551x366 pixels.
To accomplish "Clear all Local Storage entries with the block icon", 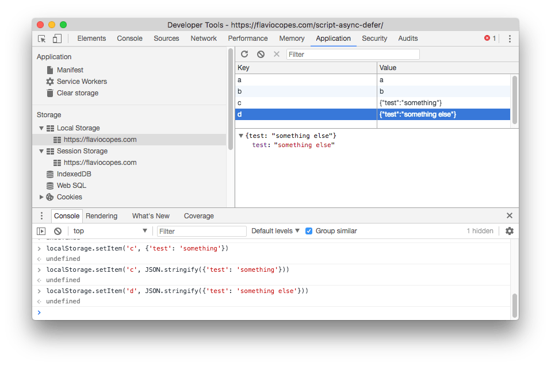I will coord(260,53).
